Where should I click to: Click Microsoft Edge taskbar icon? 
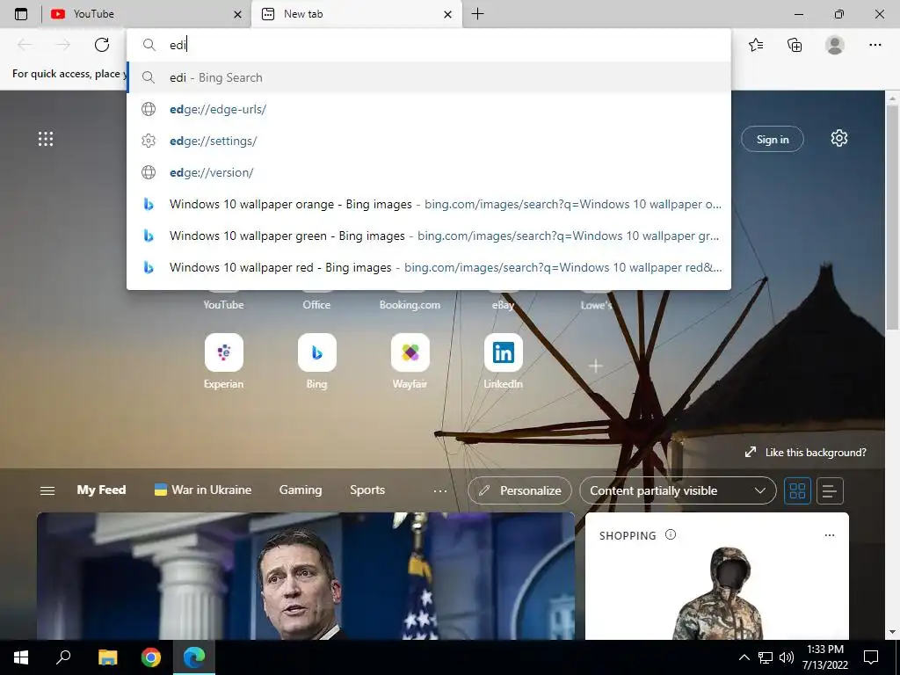(194, 657)
